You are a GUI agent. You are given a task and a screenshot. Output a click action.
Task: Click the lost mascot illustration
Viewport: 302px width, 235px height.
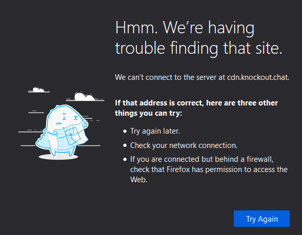pos(62,123)
